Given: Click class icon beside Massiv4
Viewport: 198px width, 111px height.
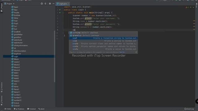Looking at the screenshot, I should (x=12, y=70).
